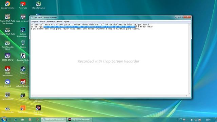Open the Discord desktop shortcut
Image resolution: width=217 pixels, height=122 pixels.
[7, 83]
